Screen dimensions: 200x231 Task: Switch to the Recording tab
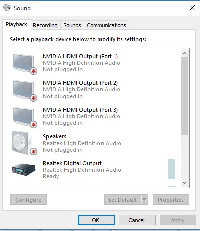pos(45,25)
